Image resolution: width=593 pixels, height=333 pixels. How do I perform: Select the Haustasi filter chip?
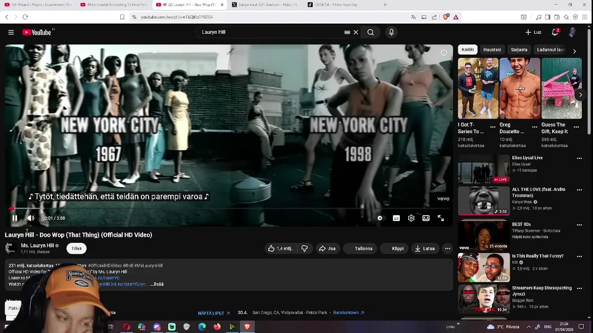pos(492,49)
